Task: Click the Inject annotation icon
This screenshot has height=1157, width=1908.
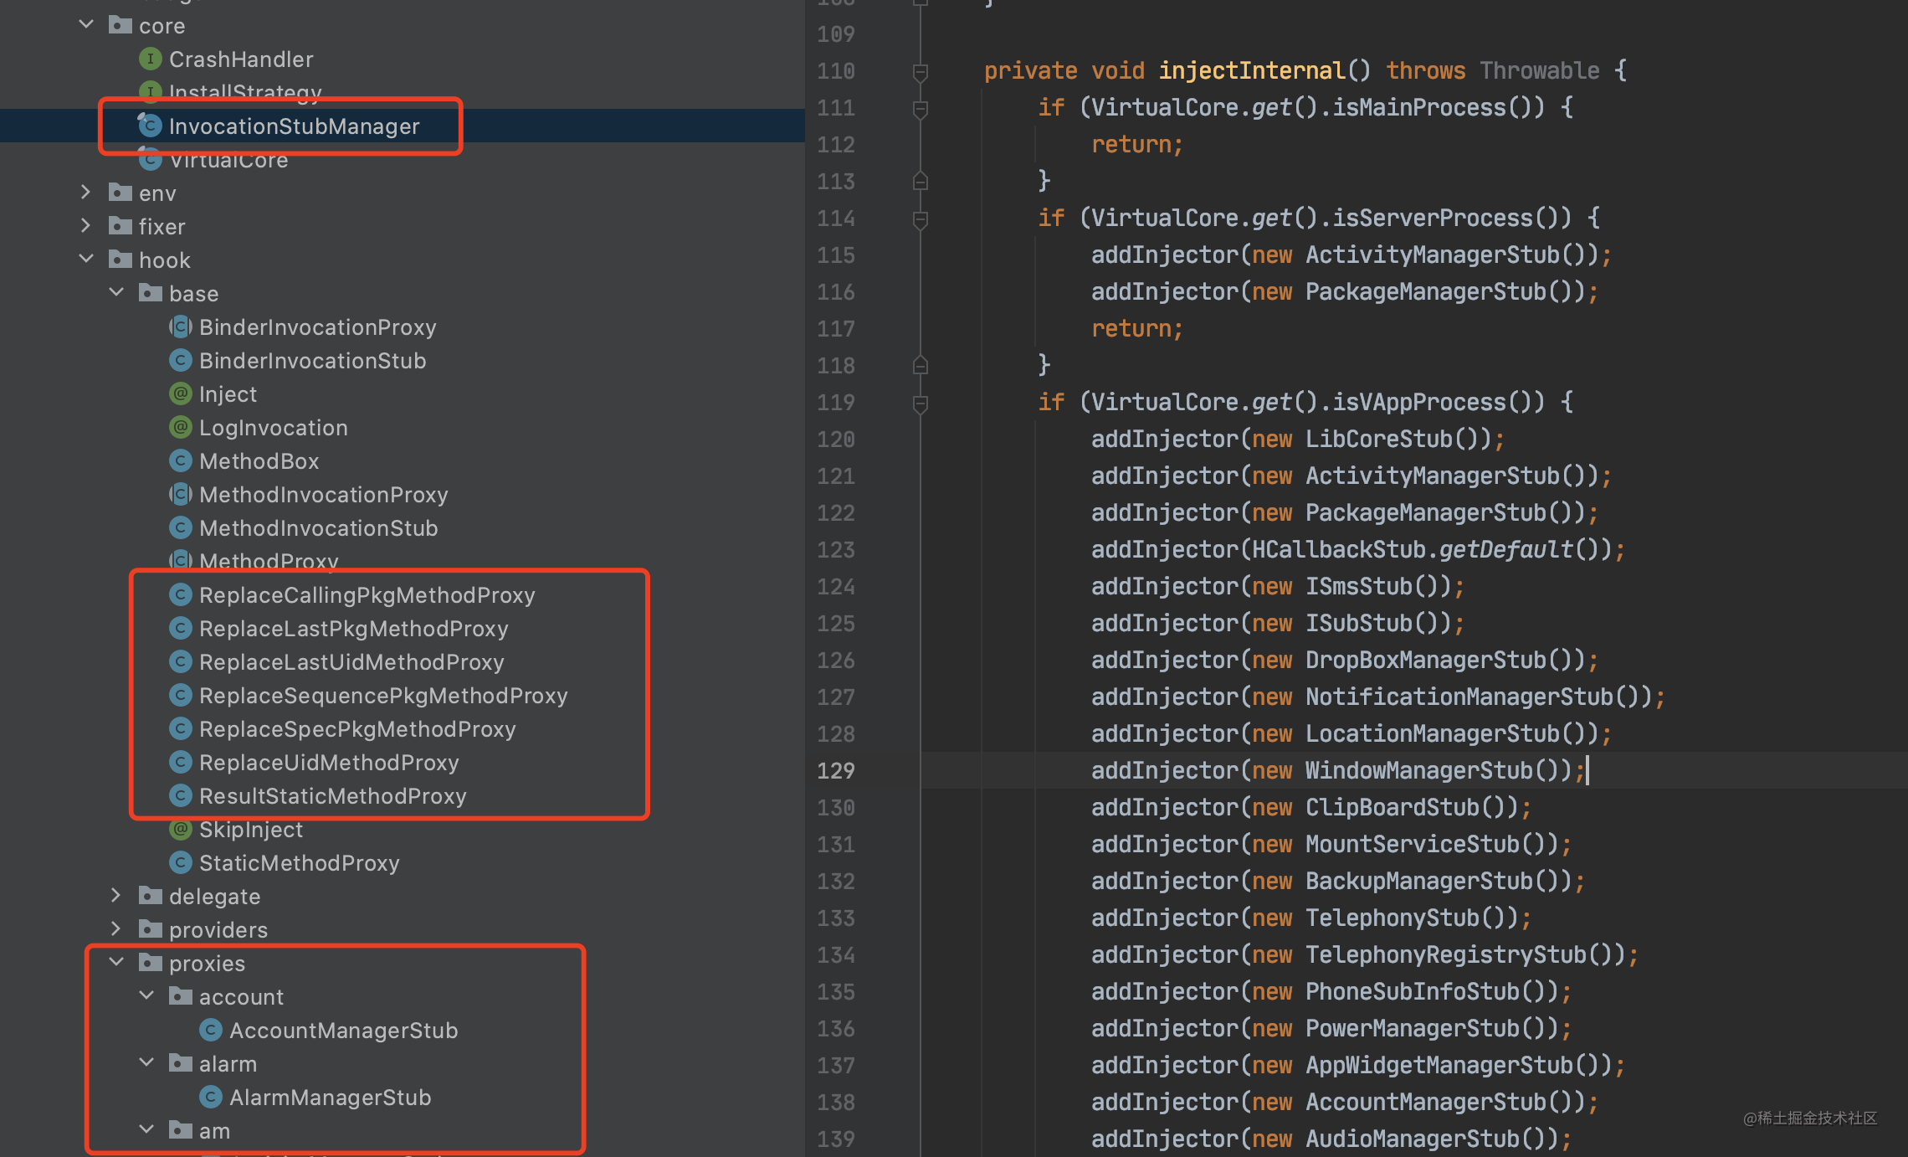Action: click(x=180, y=394)
